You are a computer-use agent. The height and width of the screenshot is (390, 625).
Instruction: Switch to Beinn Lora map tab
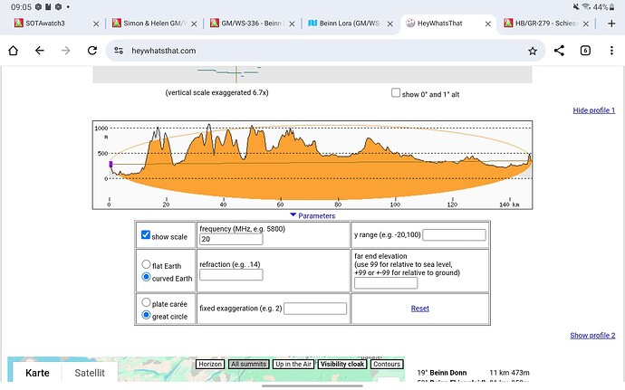pyautogui.click(x=344, y=24)
